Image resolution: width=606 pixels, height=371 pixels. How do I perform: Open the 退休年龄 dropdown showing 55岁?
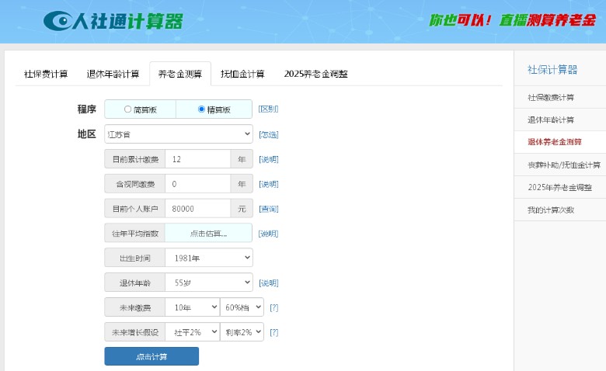[208, 283]
